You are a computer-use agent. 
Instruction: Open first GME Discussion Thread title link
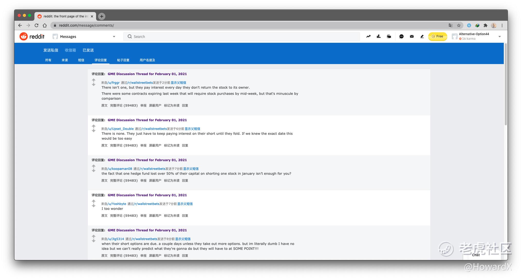pyautogui.click(x=147, y=74)
